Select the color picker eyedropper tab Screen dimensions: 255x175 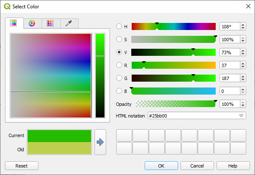click(69, 23)
